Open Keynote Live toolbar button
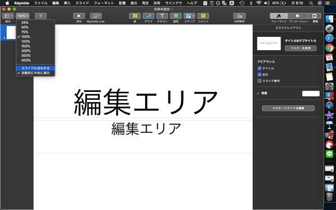Image resolution: width=336 pixels, height=210 pixels. 96,16
